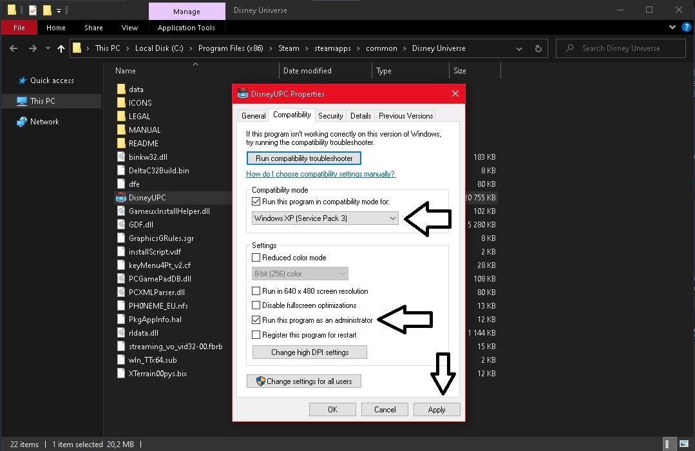Click the DisneyUPC application file icon

121,198
